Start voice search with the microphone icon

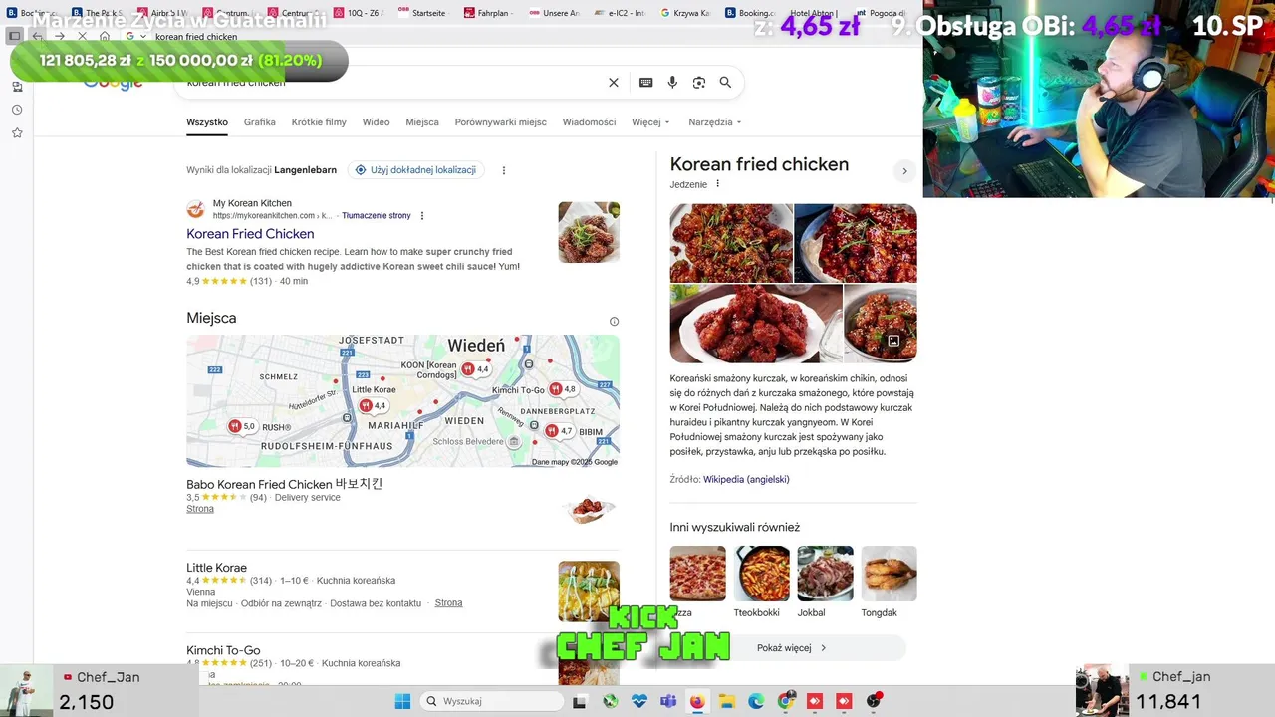click(672, 83)
